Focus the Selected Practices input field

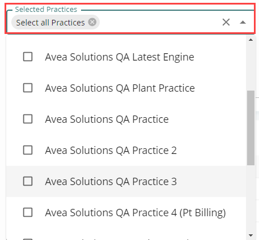(x=159, y=22)
